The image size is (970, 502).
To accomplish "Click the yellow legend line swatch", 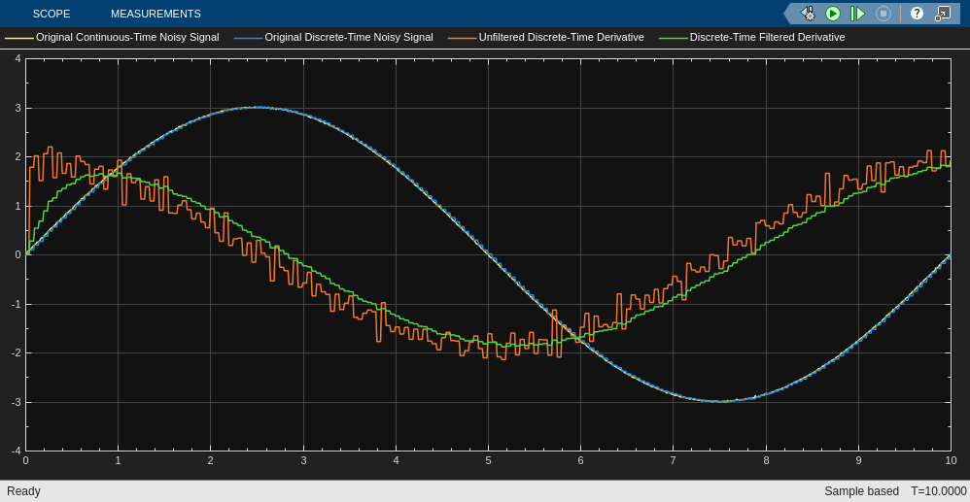I will [19, 38].
